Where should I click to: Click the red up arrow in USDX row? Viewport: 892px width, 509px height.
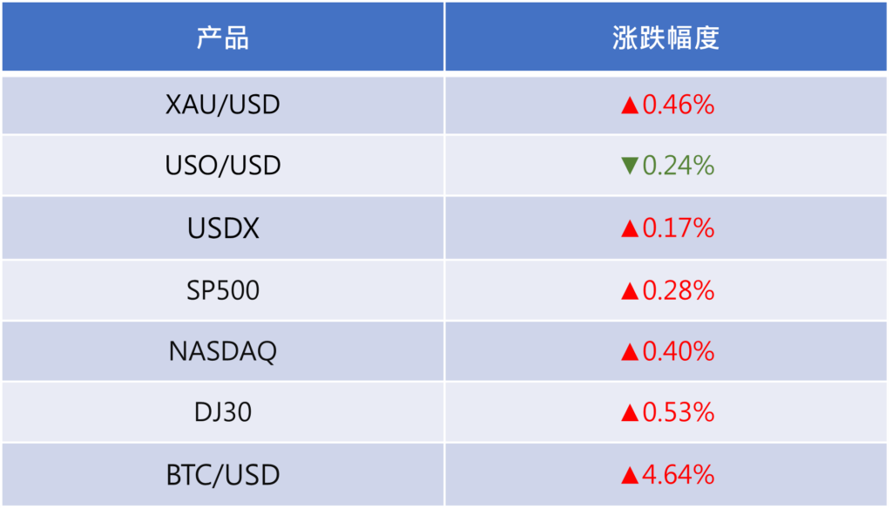tap(630, 229)
